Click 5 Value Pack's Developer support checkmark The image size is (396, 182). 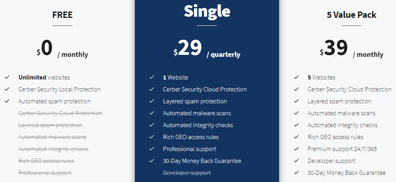(296, 161)
